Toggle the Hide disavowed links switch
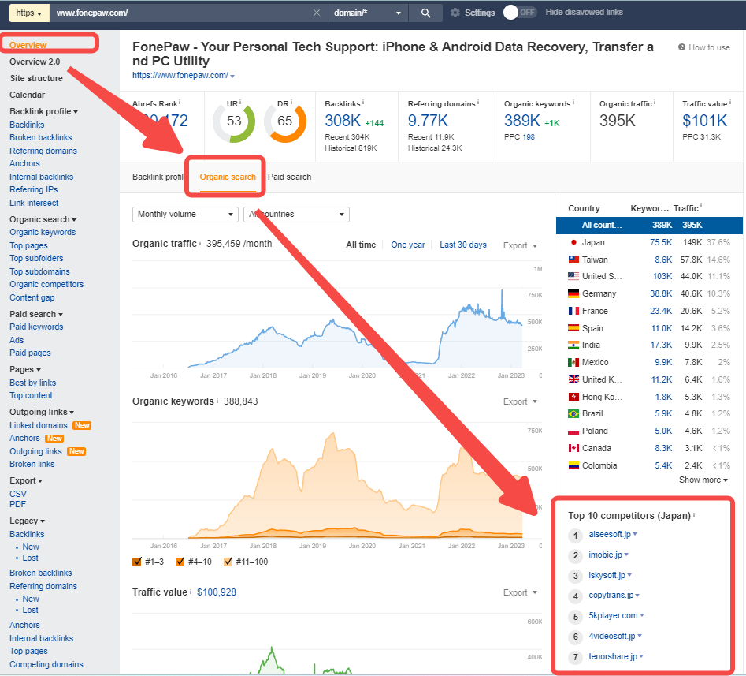Image resolution: width=746 pixels, height=676 pixels. pyautogui.click(x=520, y=13)
